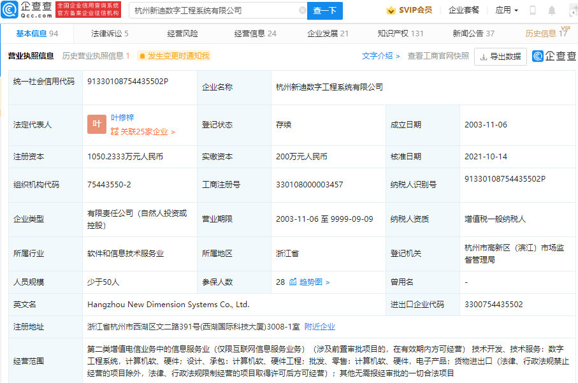This screenshot has width=578, height=383.
Task: Click the Qcc.com logo icon
Action: click(10, 10)
